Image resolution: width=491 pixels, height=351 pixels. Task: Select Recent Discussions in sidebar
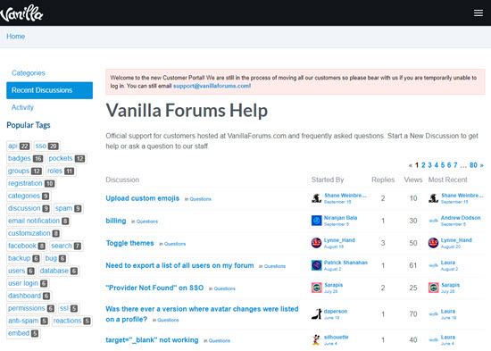(49, 90)
